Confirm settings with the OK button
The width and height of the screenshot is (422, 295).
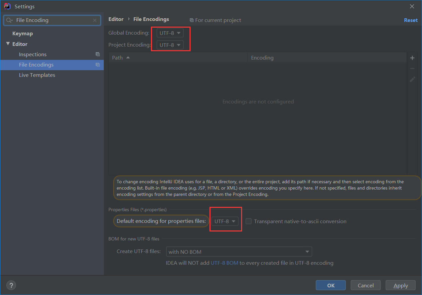coord(331,285)
